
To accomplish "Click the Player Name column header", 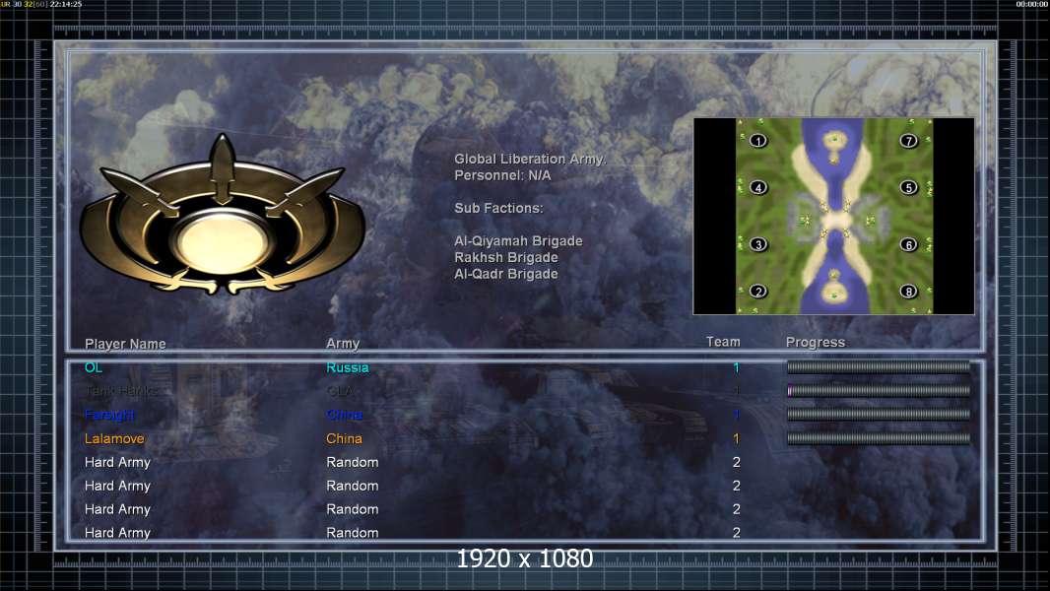I will point(125,344).
